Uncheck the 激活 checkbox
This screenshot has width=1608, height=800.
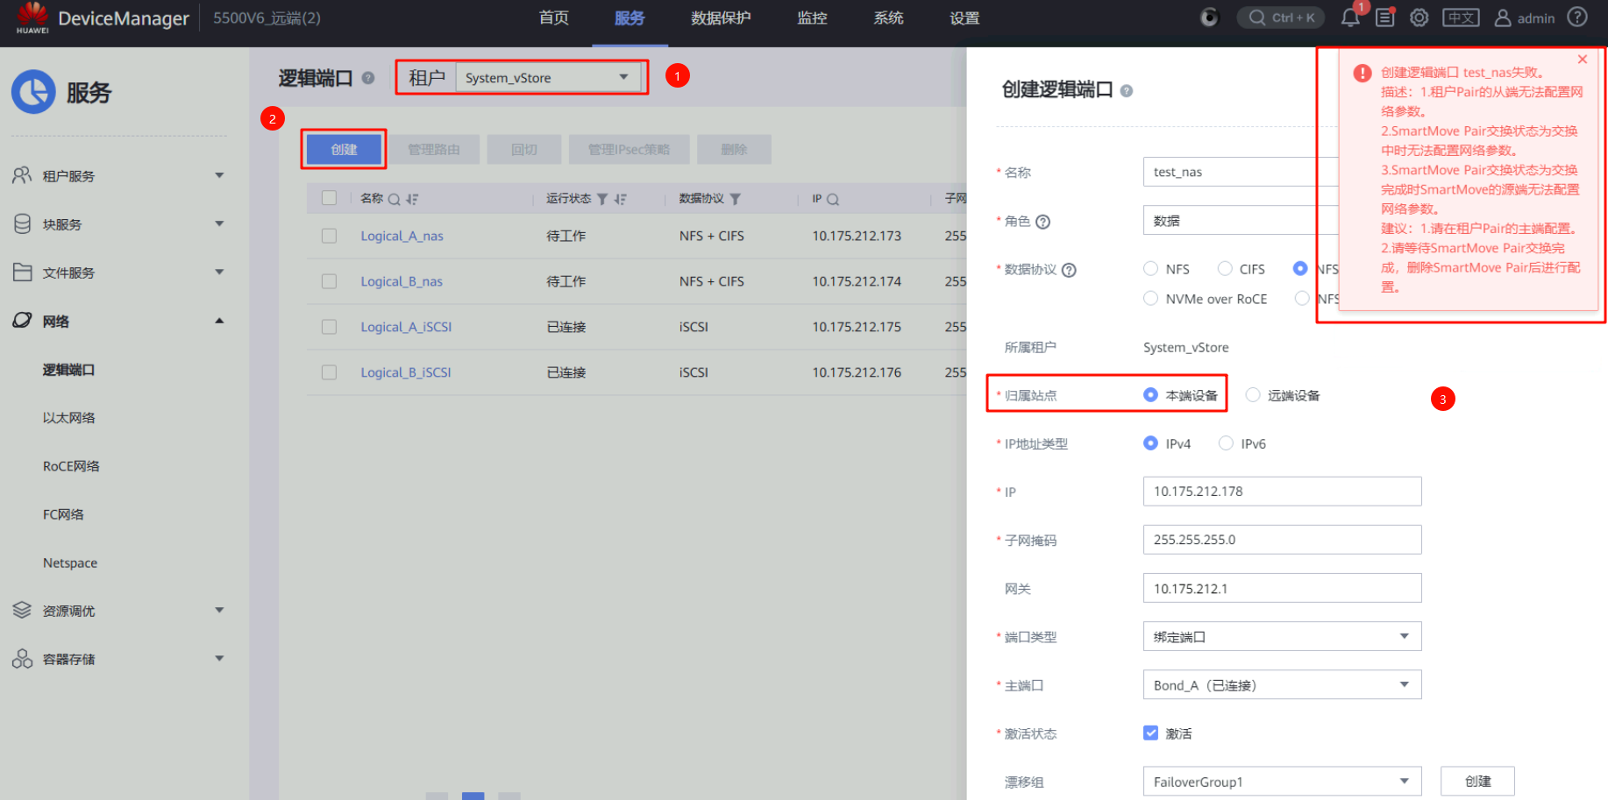click(1150, 733)
